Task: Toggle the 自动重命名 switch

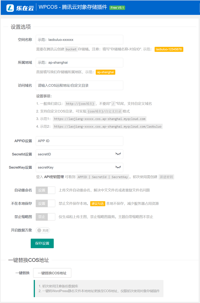Action: coord(46,190)
